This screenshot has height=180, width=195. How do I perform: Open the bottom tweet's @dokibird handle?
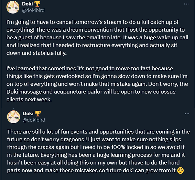pyautogui.click(x=34, y=120)
